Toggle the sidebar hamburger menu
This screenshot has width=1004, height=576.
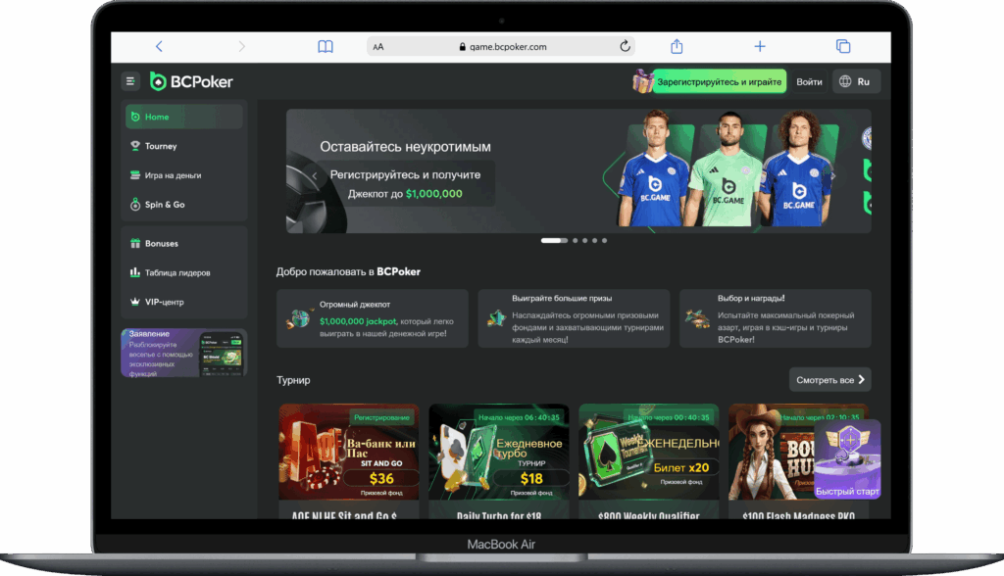point(130,81)
